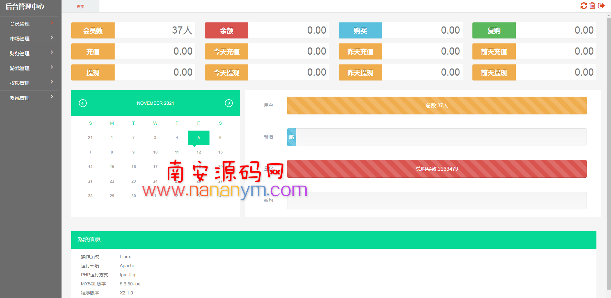This screenshot has height=298, width=611.
Task: Click the red 总购买数 progress bar
Action: 437,169
